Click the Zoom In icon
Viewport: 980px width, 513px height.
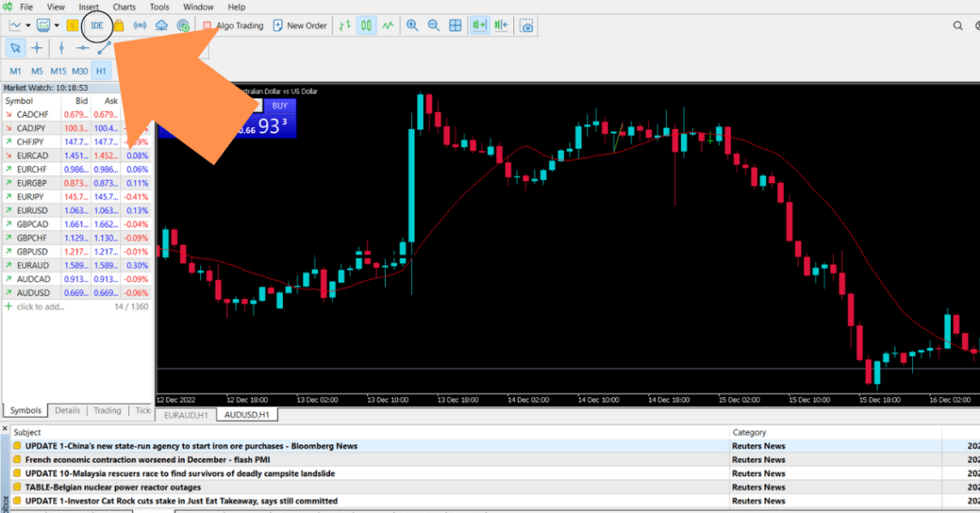(412, 25)
